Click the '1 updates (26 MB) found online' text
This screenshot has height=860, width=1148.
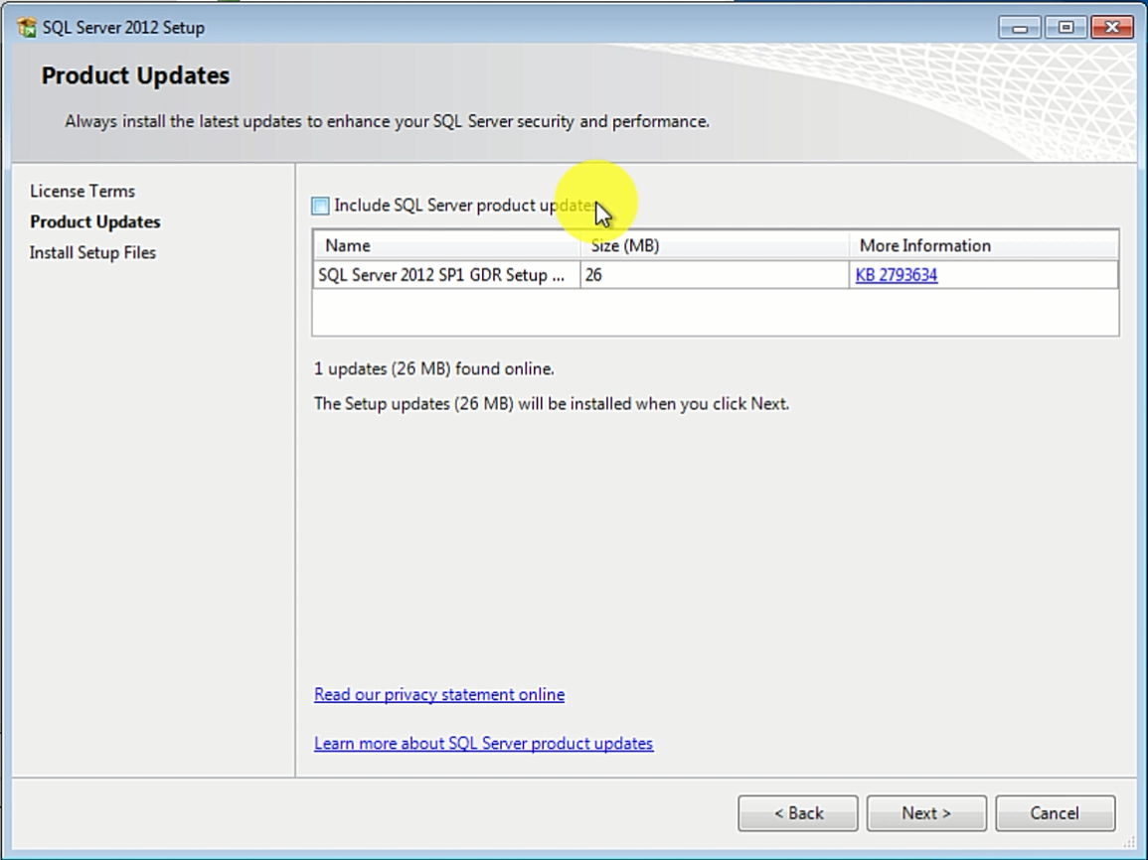pos(434,368)
